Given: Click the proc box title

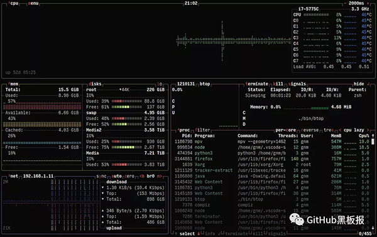Looking at the screenshot, I should 184,130.
